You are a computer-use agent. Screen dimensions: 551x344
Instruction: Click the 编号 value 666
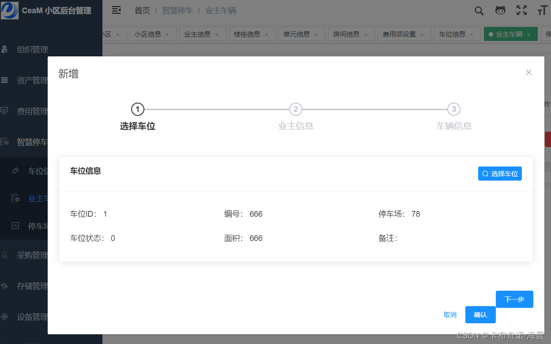[256, 214]
